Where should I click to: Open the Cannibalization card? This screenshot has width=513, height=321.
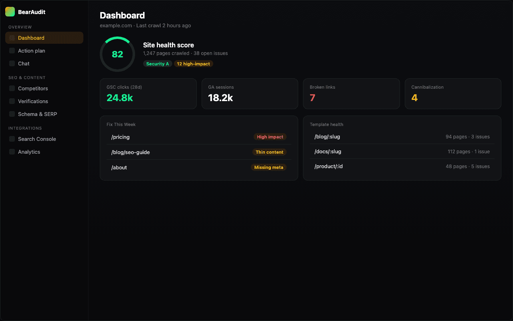pyautogui.click(x=453, y=93)
